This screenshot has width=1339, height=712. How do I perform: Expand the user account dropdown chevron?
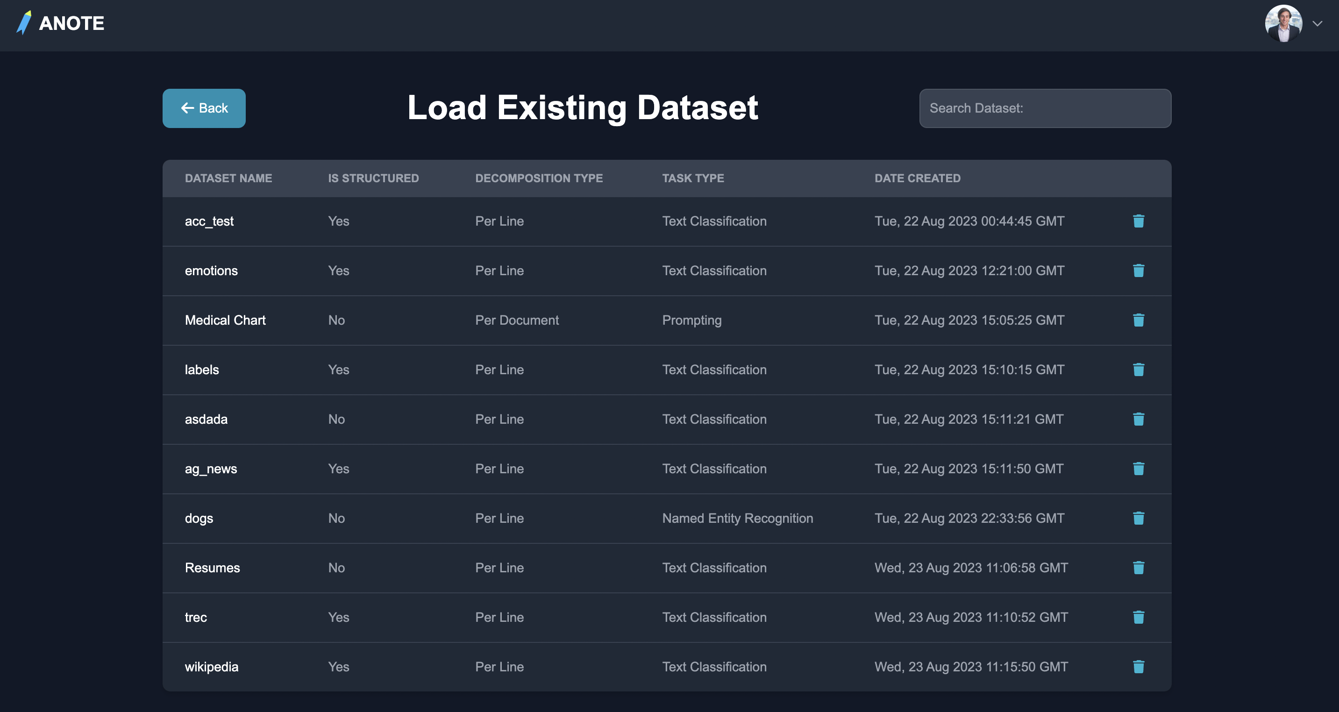pos(1317,23)
